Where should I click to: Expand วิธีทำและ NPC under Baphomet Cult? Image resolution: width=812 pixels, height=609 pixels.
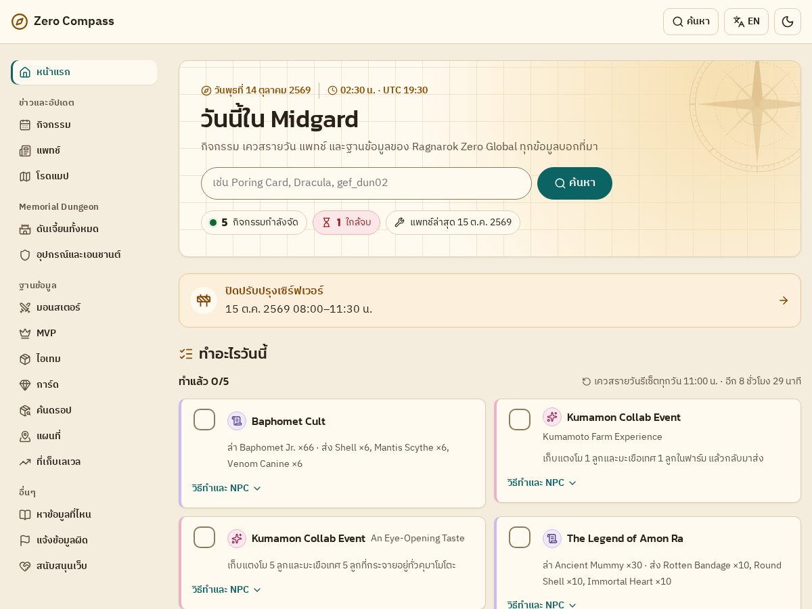click(x=227, y=489)
